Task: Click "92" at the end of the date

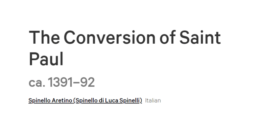Action: [87, 82]
